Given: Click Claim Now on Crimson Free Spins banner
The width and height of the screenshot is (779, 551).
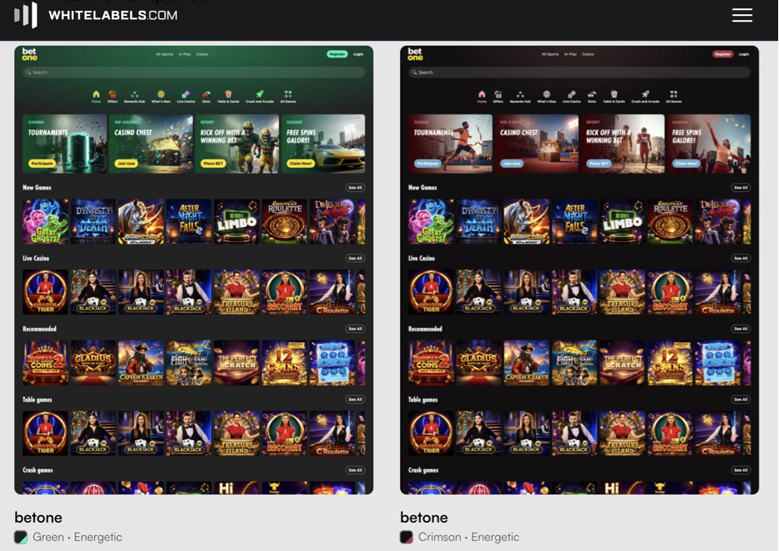Looking at the screenshot, I should tap(686, 164).
